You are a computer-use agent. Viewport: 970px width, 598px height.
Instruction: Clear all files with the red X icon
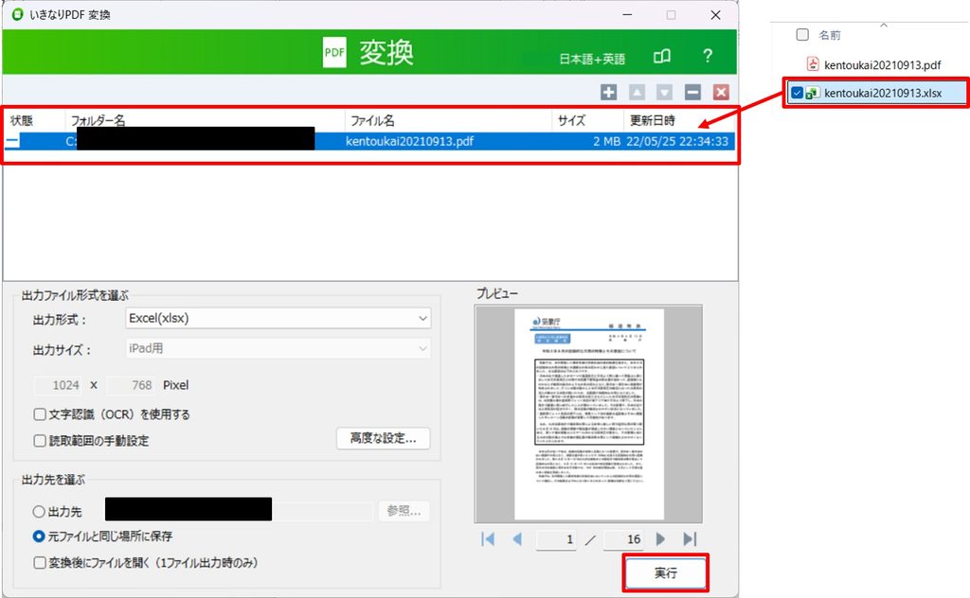(x=721, y=92)
